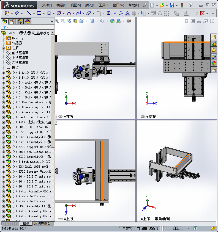The image size is (218, 232).
Task: Click the Zoom to Fit icon
Action: [x=57, y=21]
